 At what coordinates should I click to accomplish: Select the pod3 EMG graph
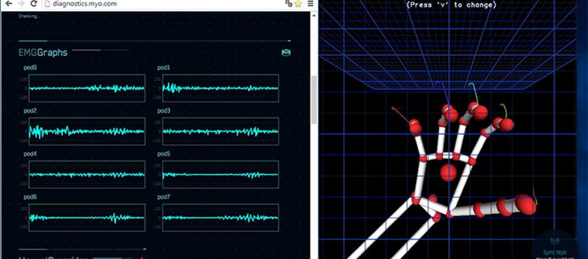pyautogui.click(x=220, y=131)
